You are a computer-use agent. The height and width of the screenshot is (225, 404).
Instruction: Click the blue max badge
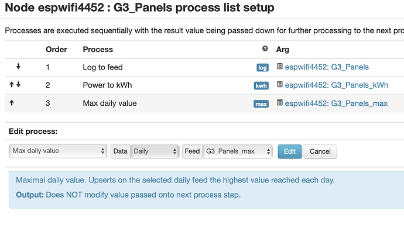(x=261, y=104)
